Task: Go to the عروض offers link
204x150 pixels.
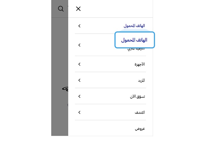Action: pos(140,129)
